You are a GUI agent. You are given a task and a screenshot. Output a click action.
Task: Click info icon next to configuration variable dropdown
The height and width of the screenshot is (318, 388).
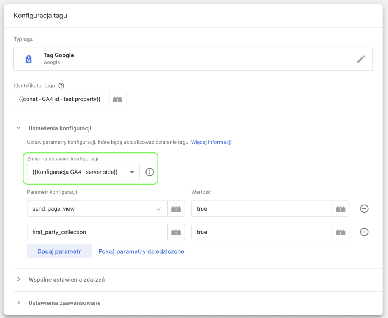pyautogui.click(x=149, y=172)
